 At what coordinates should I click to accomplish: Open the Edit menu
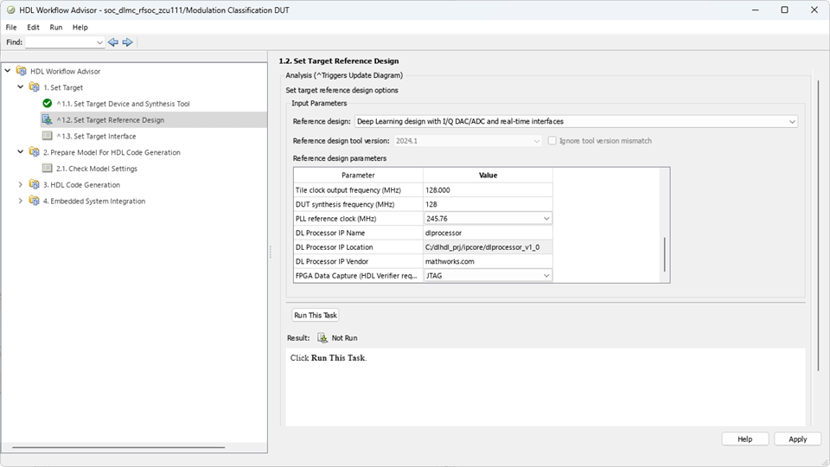(33, 28)
